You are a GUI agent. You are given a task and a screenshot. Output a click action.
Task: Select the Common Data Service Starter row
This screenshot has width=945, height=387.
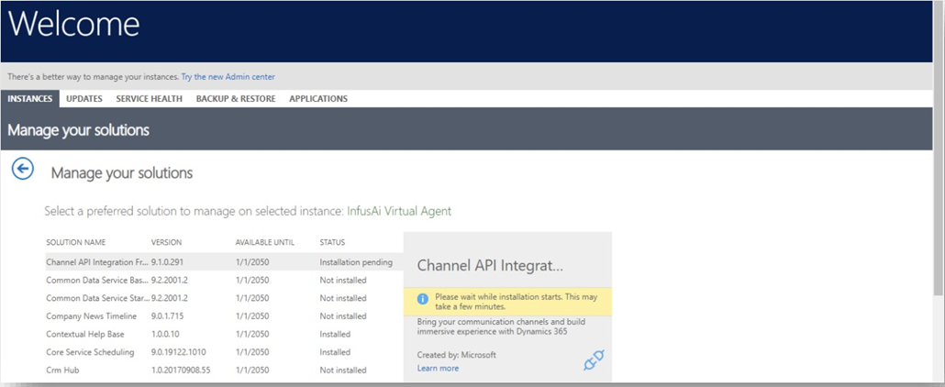pyautogui.click(x=224, y=298)
